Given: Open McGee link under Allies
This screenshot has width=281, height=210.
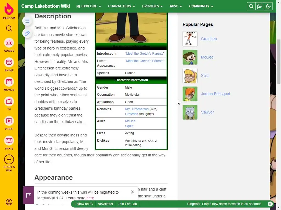Looking at the screenshot, I should point(130,121).
